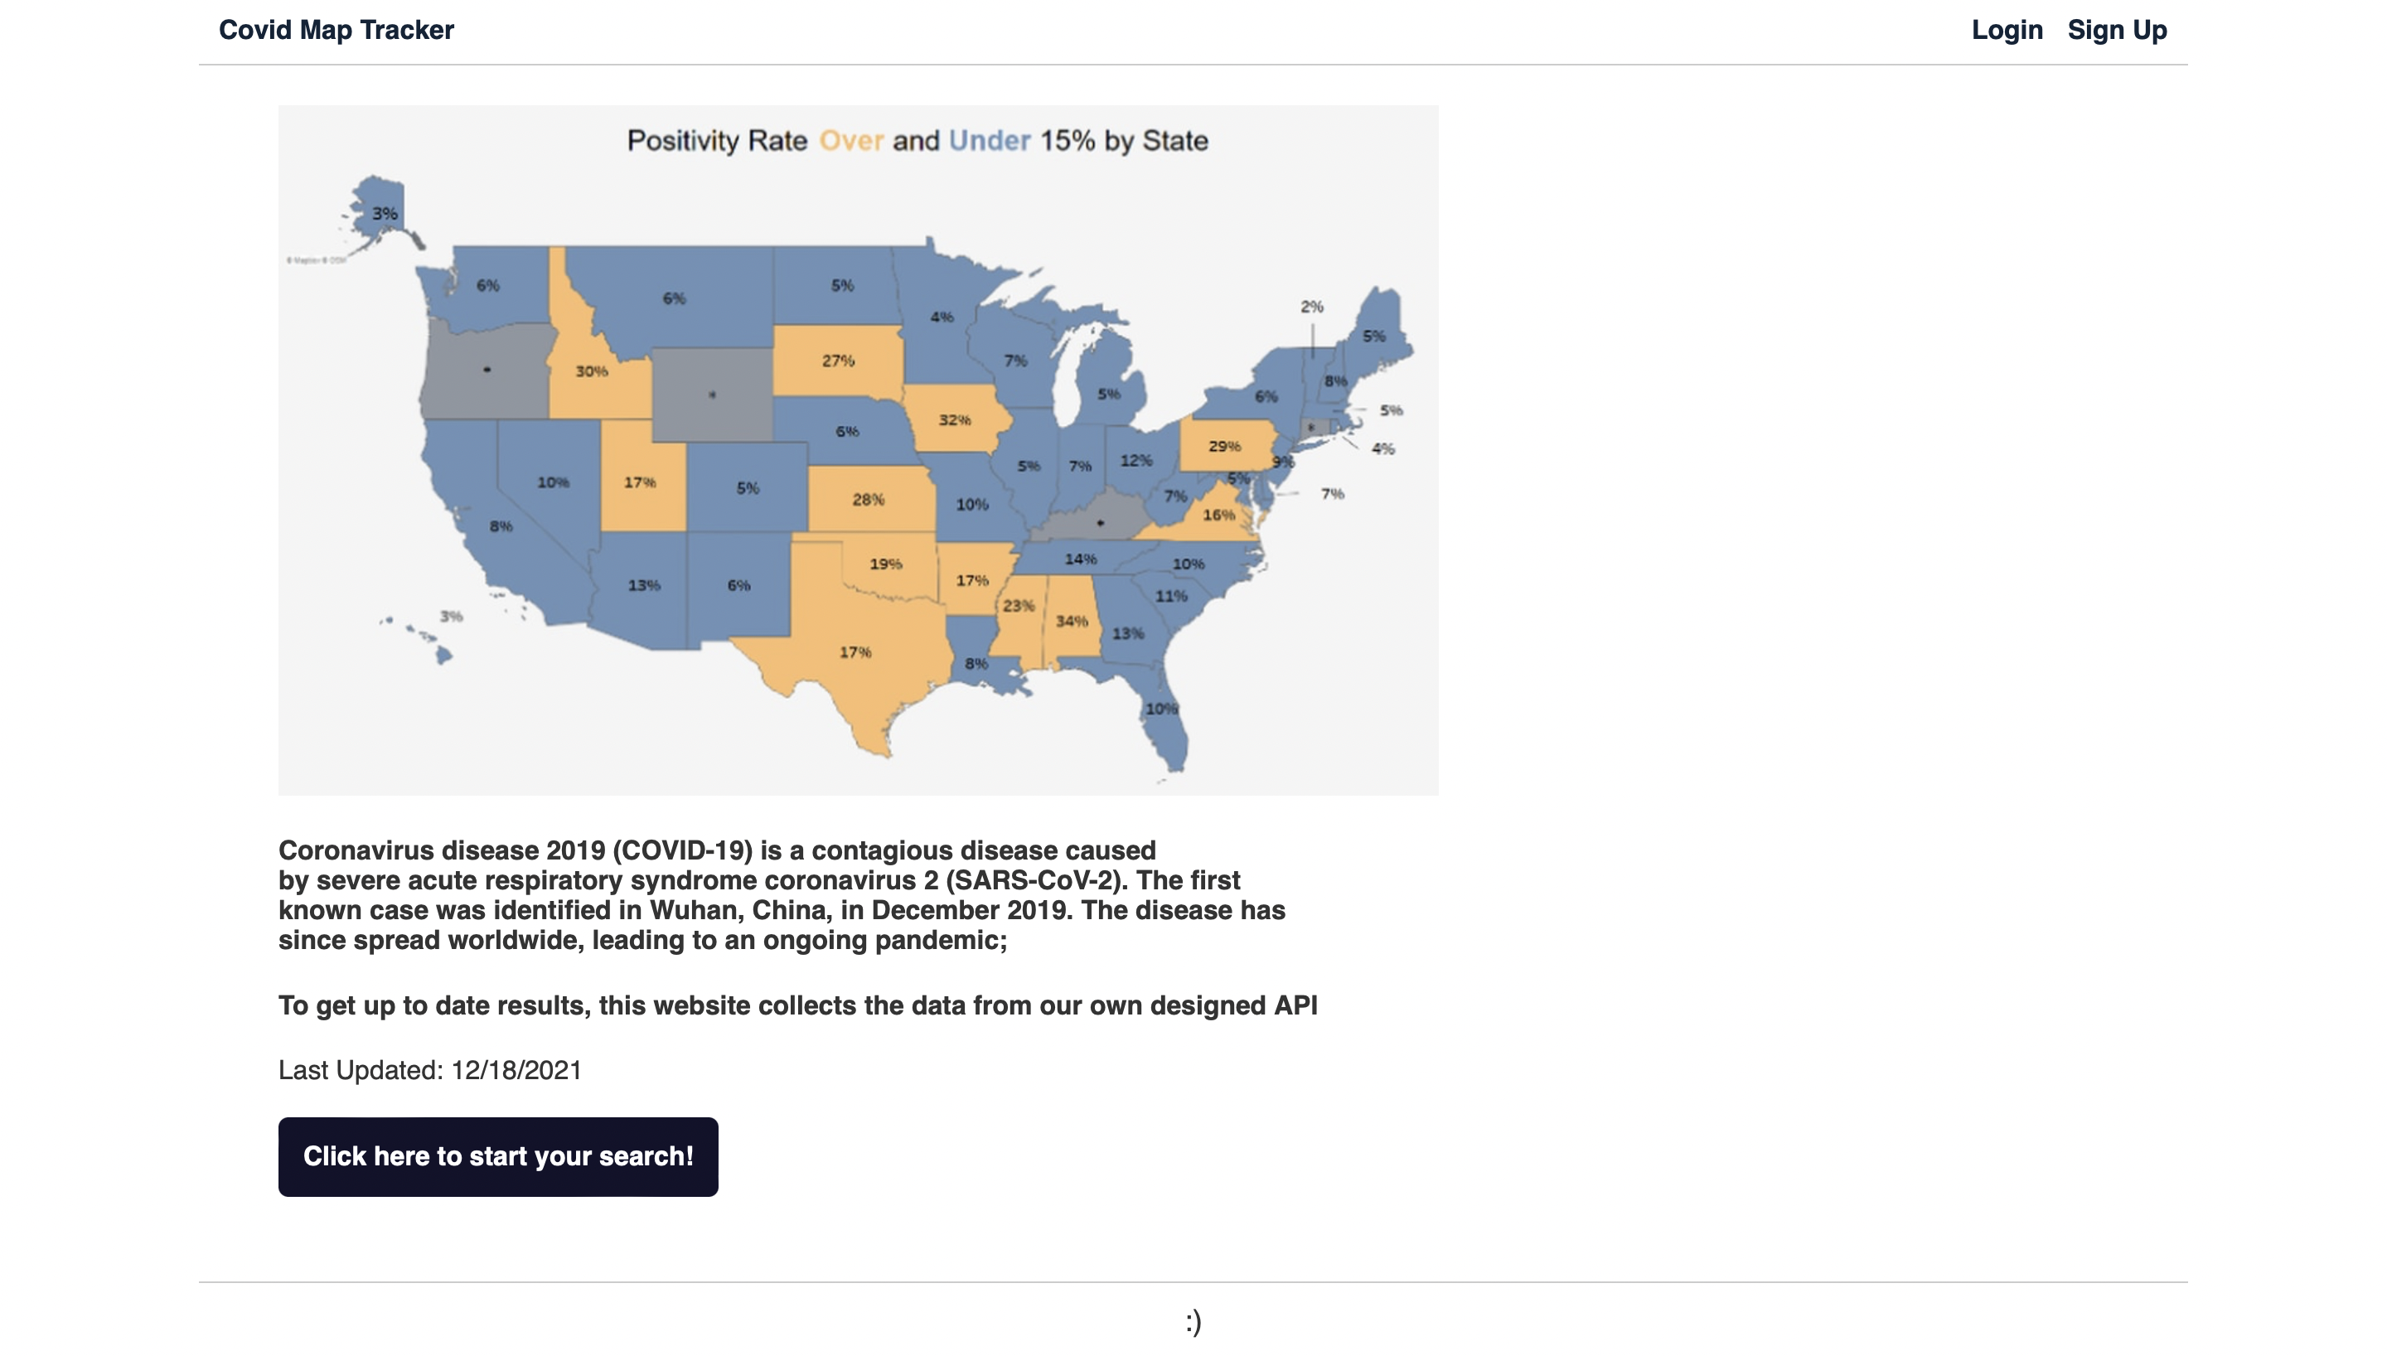Click Mississippi's 23% label on the map
2387x1356 pixels.
pos(1018,605)
